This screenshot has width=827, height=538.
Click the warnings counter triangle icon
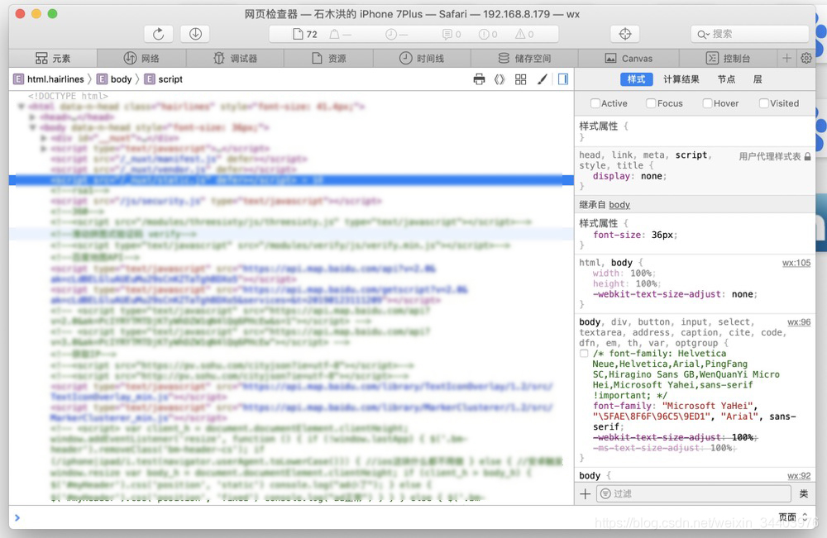tap(520, 34)
